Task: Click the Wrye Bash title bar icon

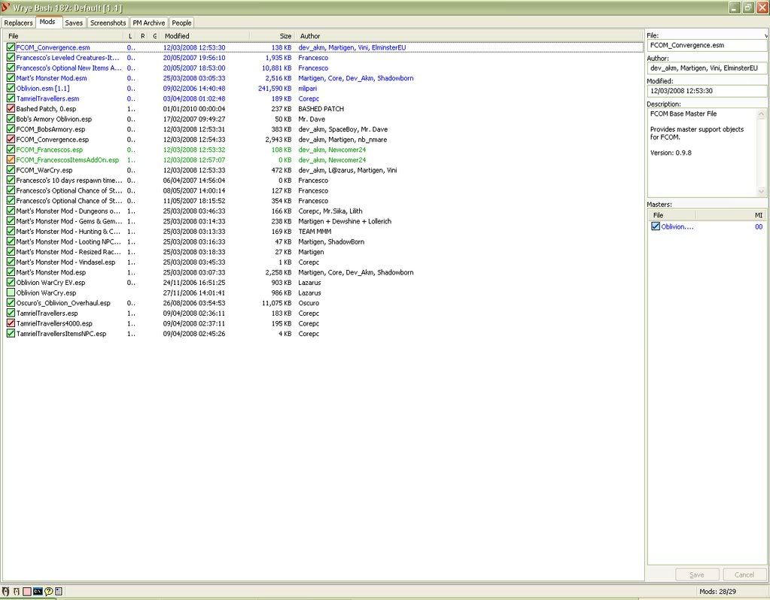Action: (x=6, y=8)
